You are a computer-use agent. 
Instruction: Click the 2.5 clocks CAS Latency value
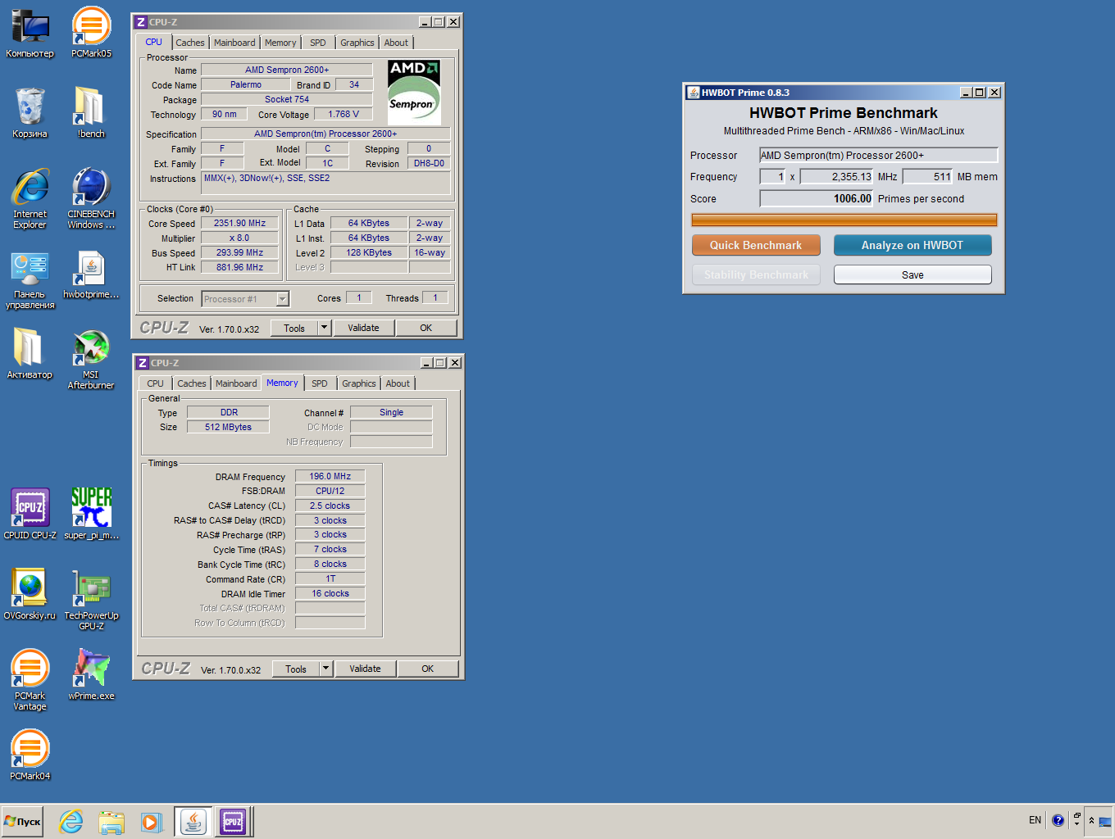tap(330, 506)
